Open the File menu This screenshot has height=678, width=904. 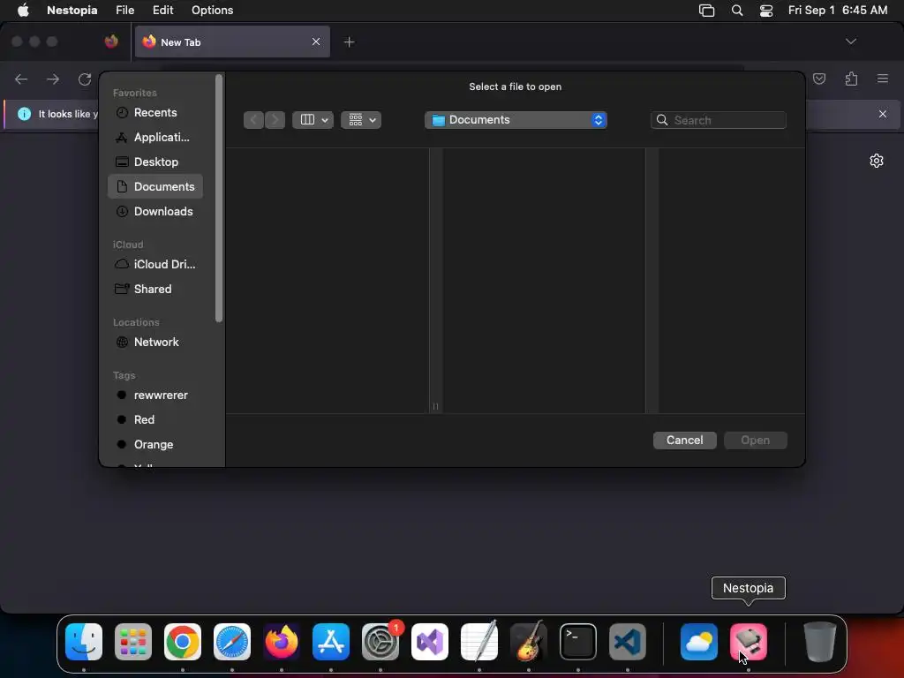(124, 11)
